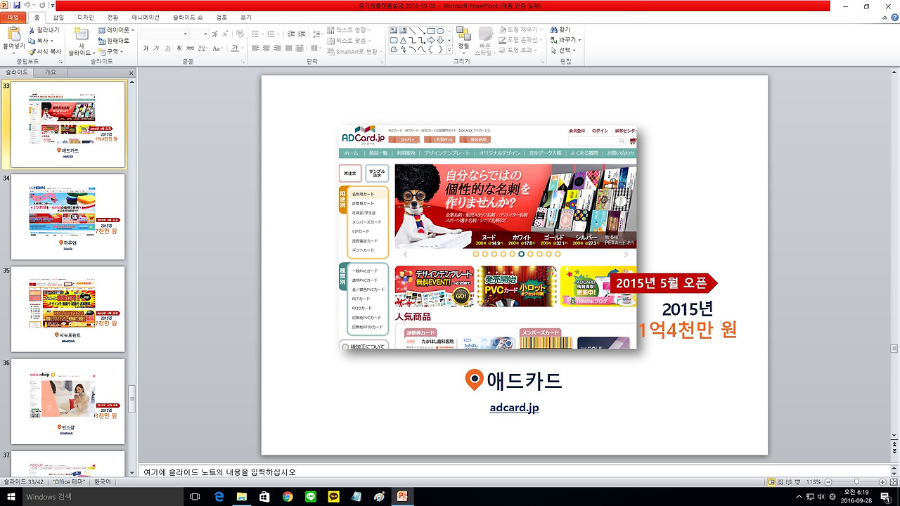Toggle text shadow (S) formatting

point(179,48)
